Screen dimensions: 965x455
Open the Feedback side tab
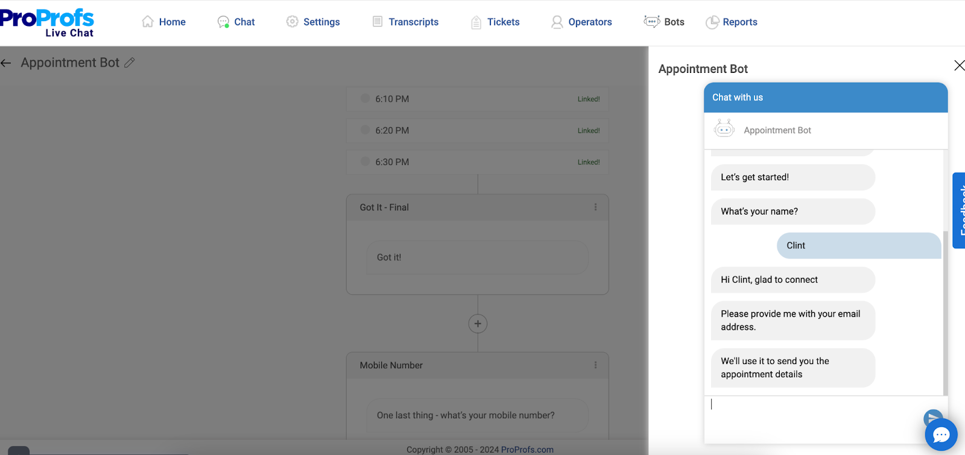click(959, 210)
